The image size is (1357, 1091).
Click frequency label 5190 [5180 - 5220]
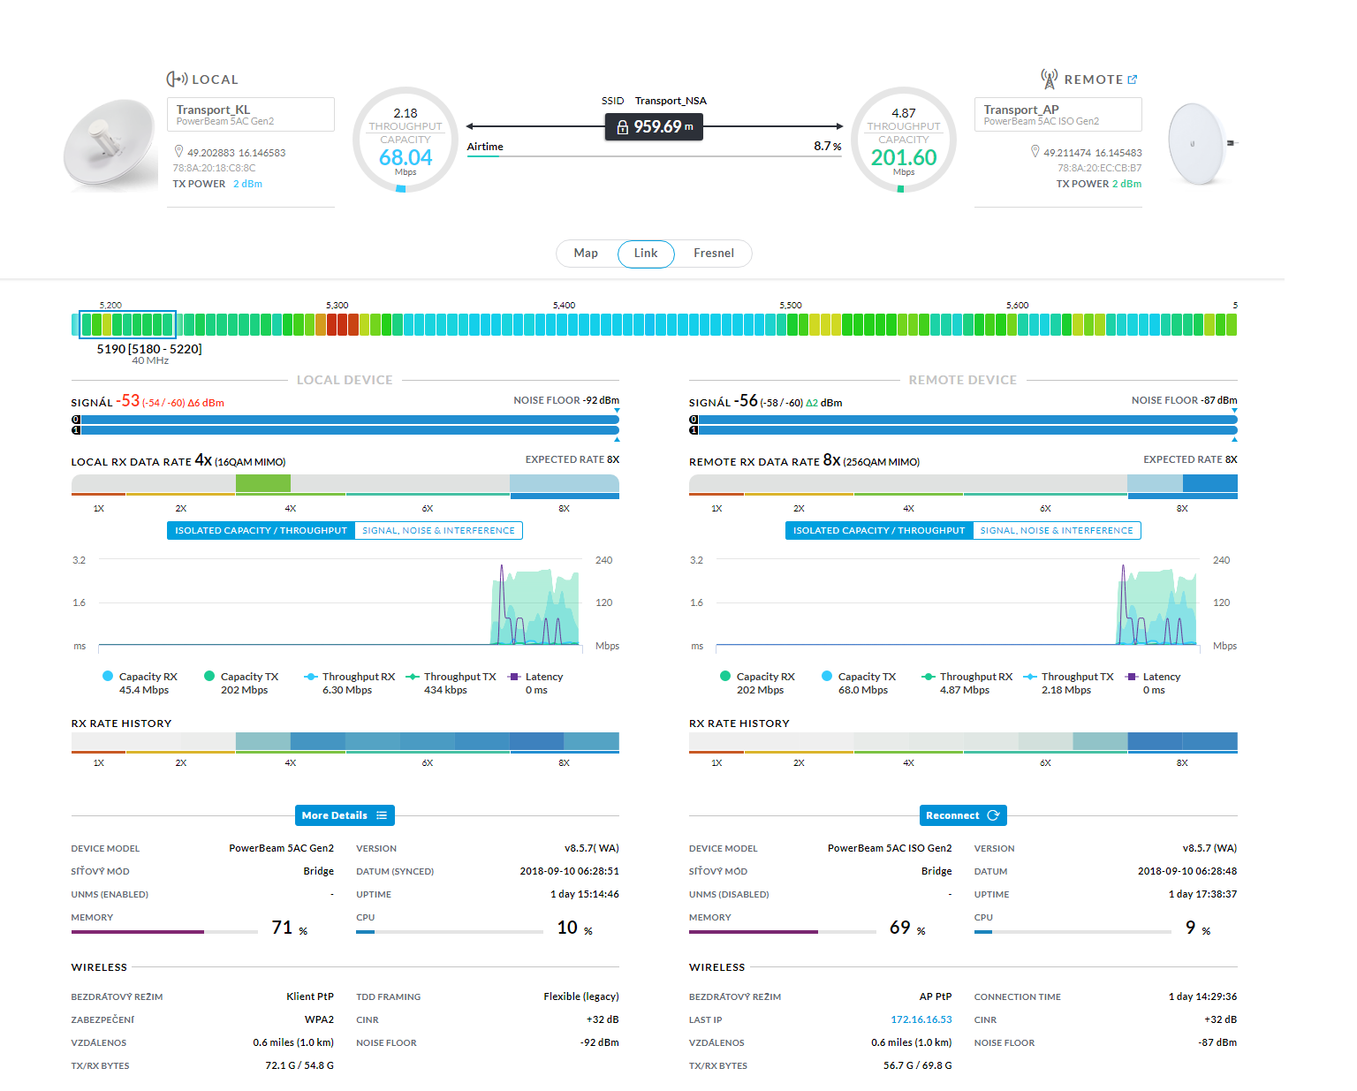pos(149,349)
